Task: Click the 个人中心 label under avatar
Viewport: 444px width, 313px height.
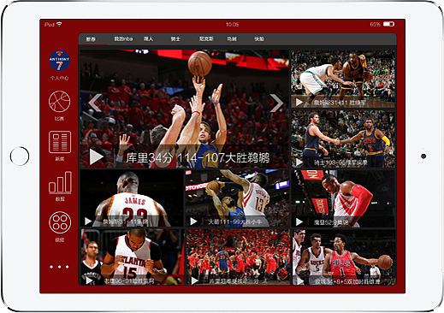Action: (x=59, y=78)
